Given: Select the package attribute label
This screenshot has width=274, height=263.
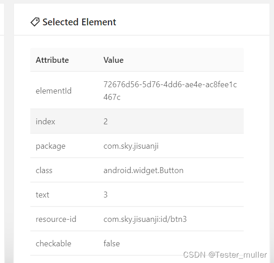Looking at the screenshot, I should pyautogui.click(x=50, y=146).
